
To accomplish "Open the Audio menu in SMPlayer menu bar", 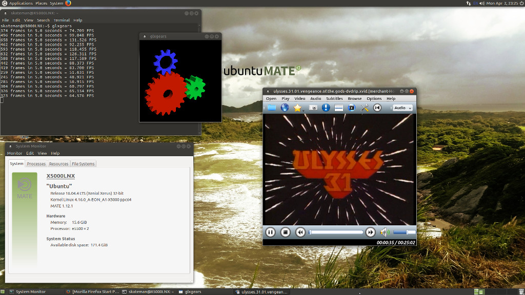I will 315,99.
